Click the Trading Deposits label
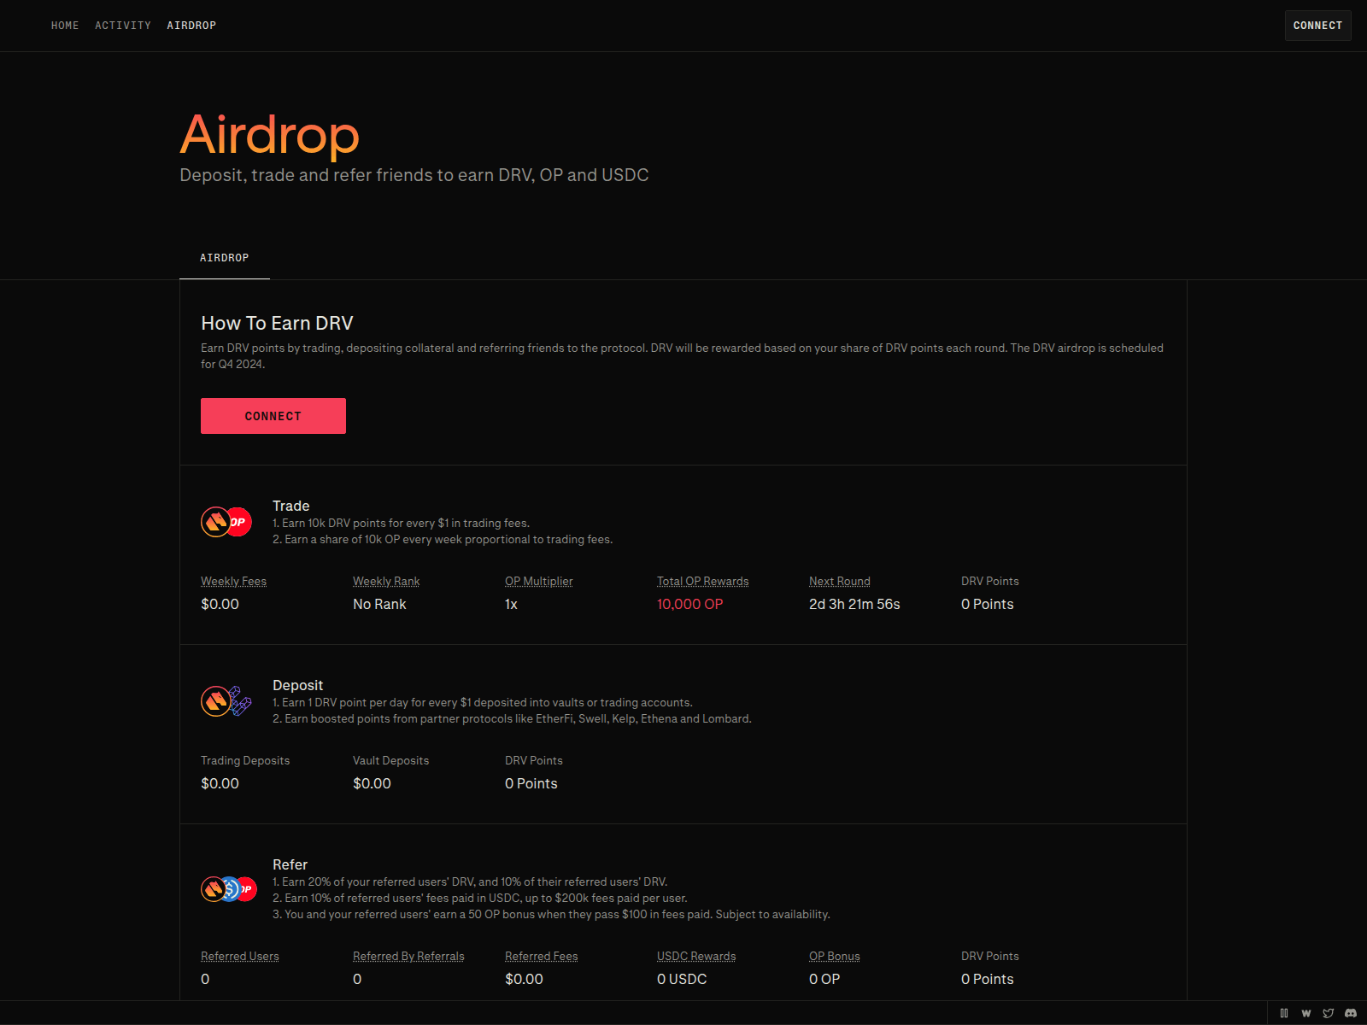The height and width of the screenshot is (1025, 1367). coord(245,760)
